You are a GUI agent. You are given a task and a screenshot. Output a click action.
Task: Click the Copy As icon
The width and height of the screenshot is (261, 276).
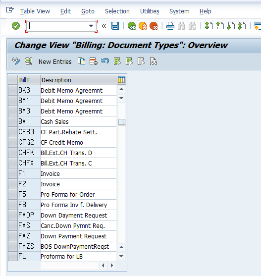point(82,61)
